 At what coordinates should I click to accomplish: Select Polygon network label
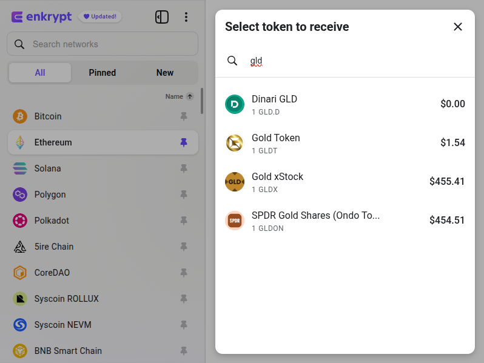coord(50,195)
